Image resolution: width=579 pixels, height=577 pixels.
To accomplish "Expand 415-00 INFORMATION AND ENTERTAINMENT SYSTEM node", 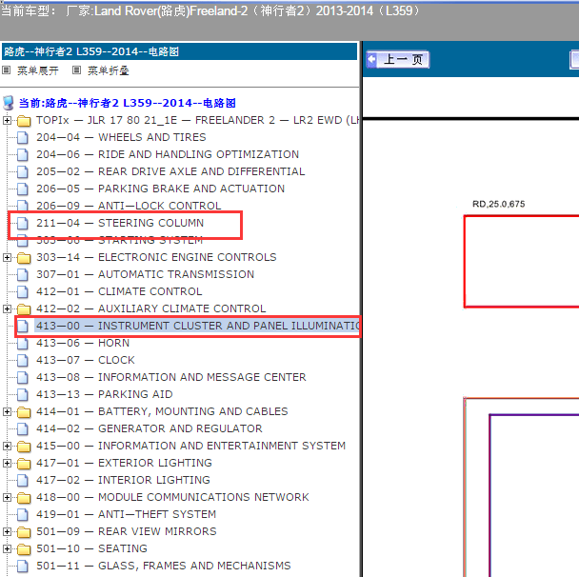I will (7, 446).
